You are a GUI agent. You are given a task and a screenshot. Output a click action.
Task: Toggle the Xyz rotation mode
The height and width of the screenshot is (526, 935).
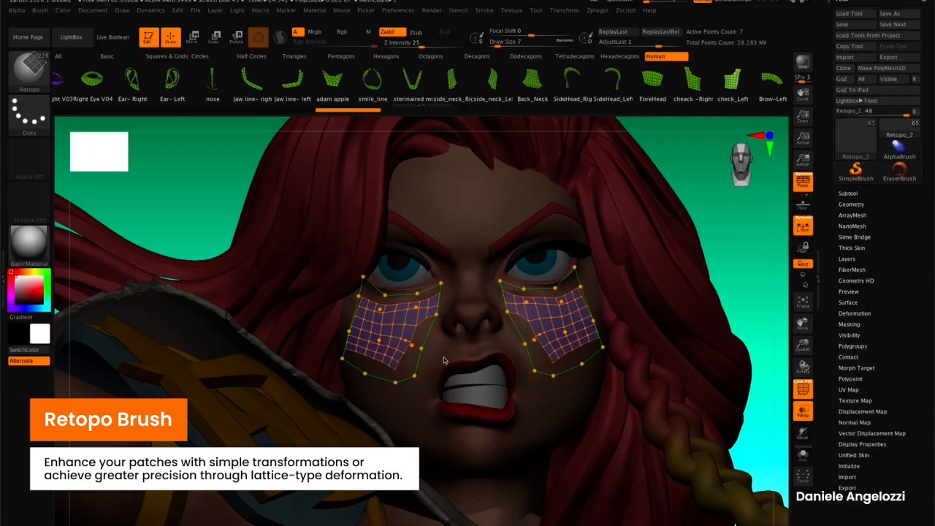803,263
